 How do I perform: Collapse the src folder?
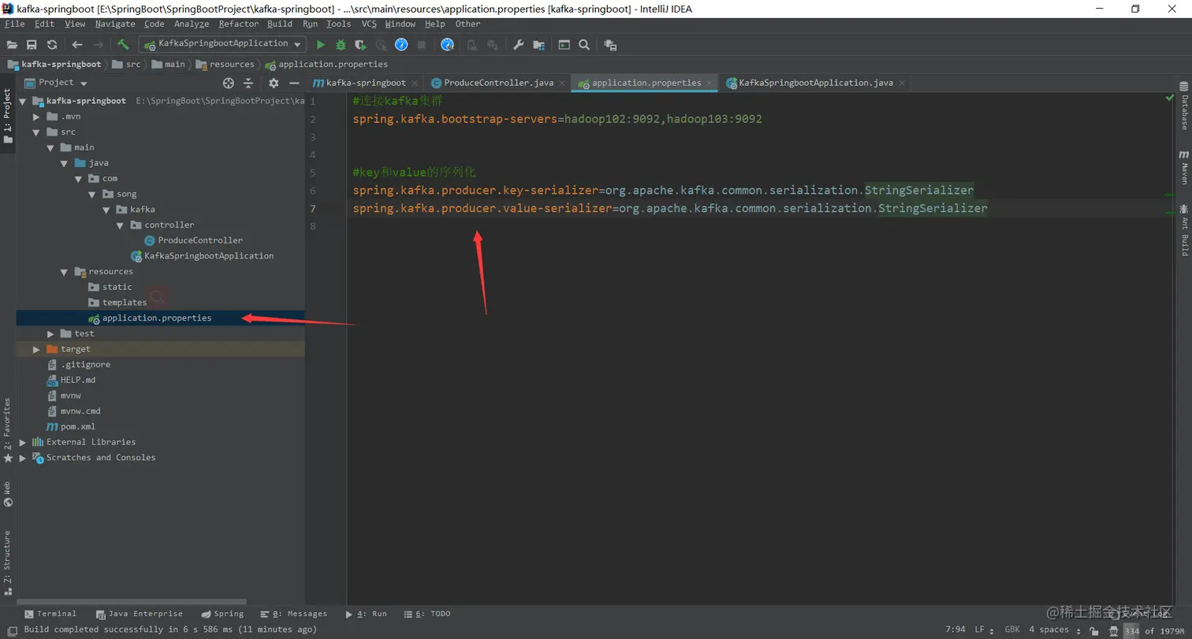[36, 132]
